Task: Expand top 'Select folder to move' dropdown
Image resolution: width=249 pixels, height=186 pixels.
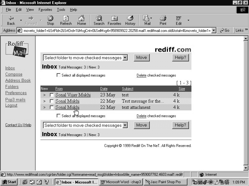Action: pos(125,58)
